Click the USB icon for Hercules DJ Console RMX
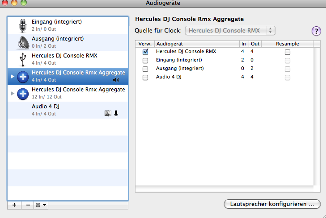Image resolution: width=326 pixels, height=218 pixels. coord(23,59)
